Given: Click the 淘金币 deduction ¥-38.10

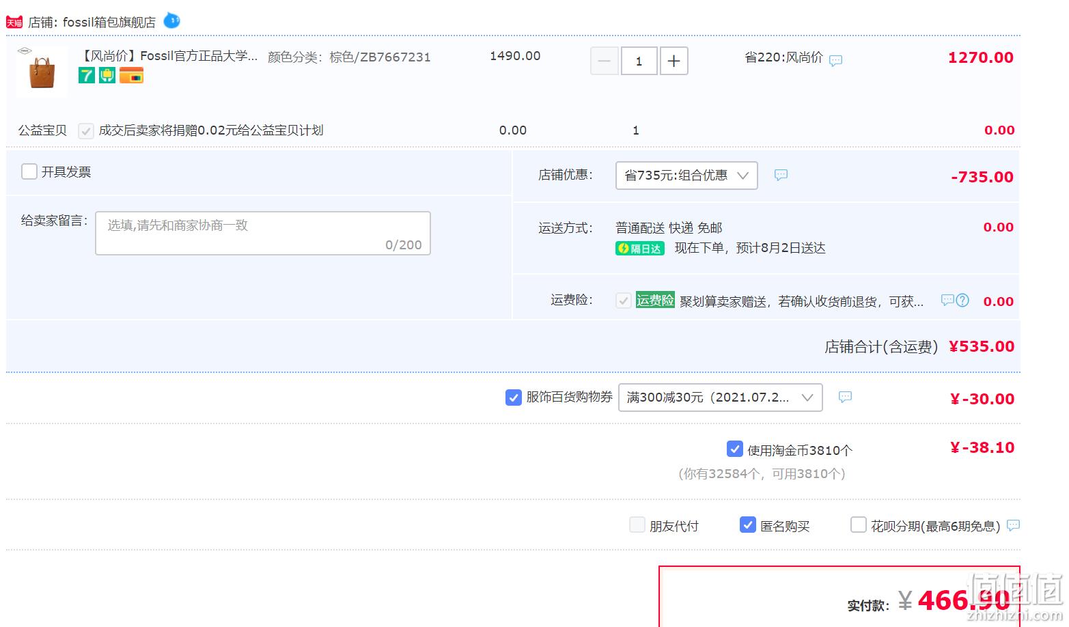Looking at the screenshot, I should tap(982, 447).
